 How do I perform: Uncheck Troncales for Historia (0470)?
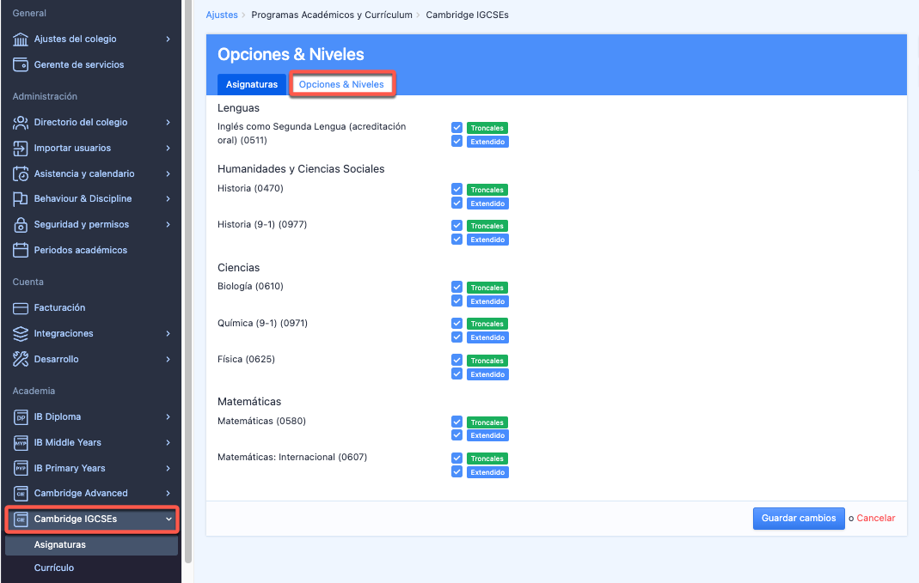[x=457, y=189]
